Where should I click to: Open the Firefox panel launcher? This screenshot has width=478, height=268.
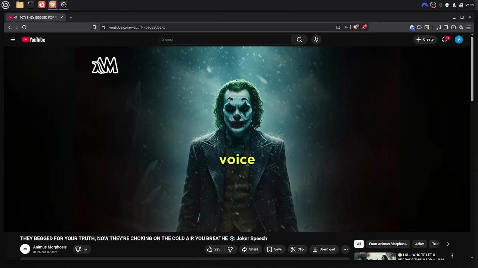click(42, 5)
